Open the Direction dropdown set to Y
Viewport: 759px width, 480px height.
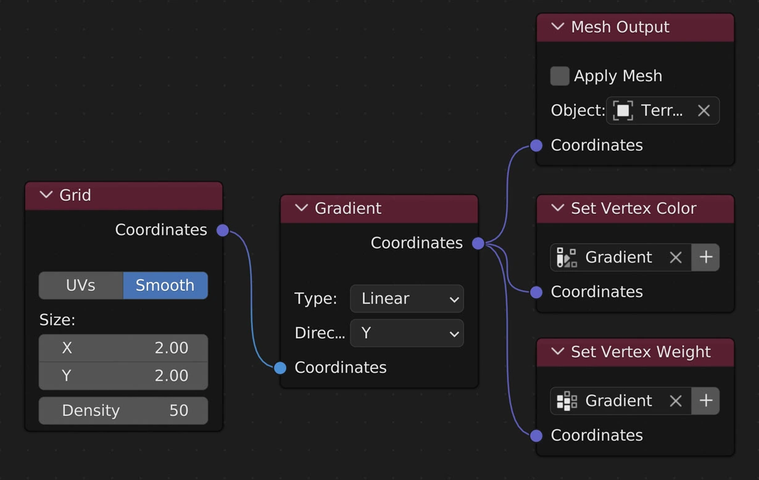click(407, 333)
